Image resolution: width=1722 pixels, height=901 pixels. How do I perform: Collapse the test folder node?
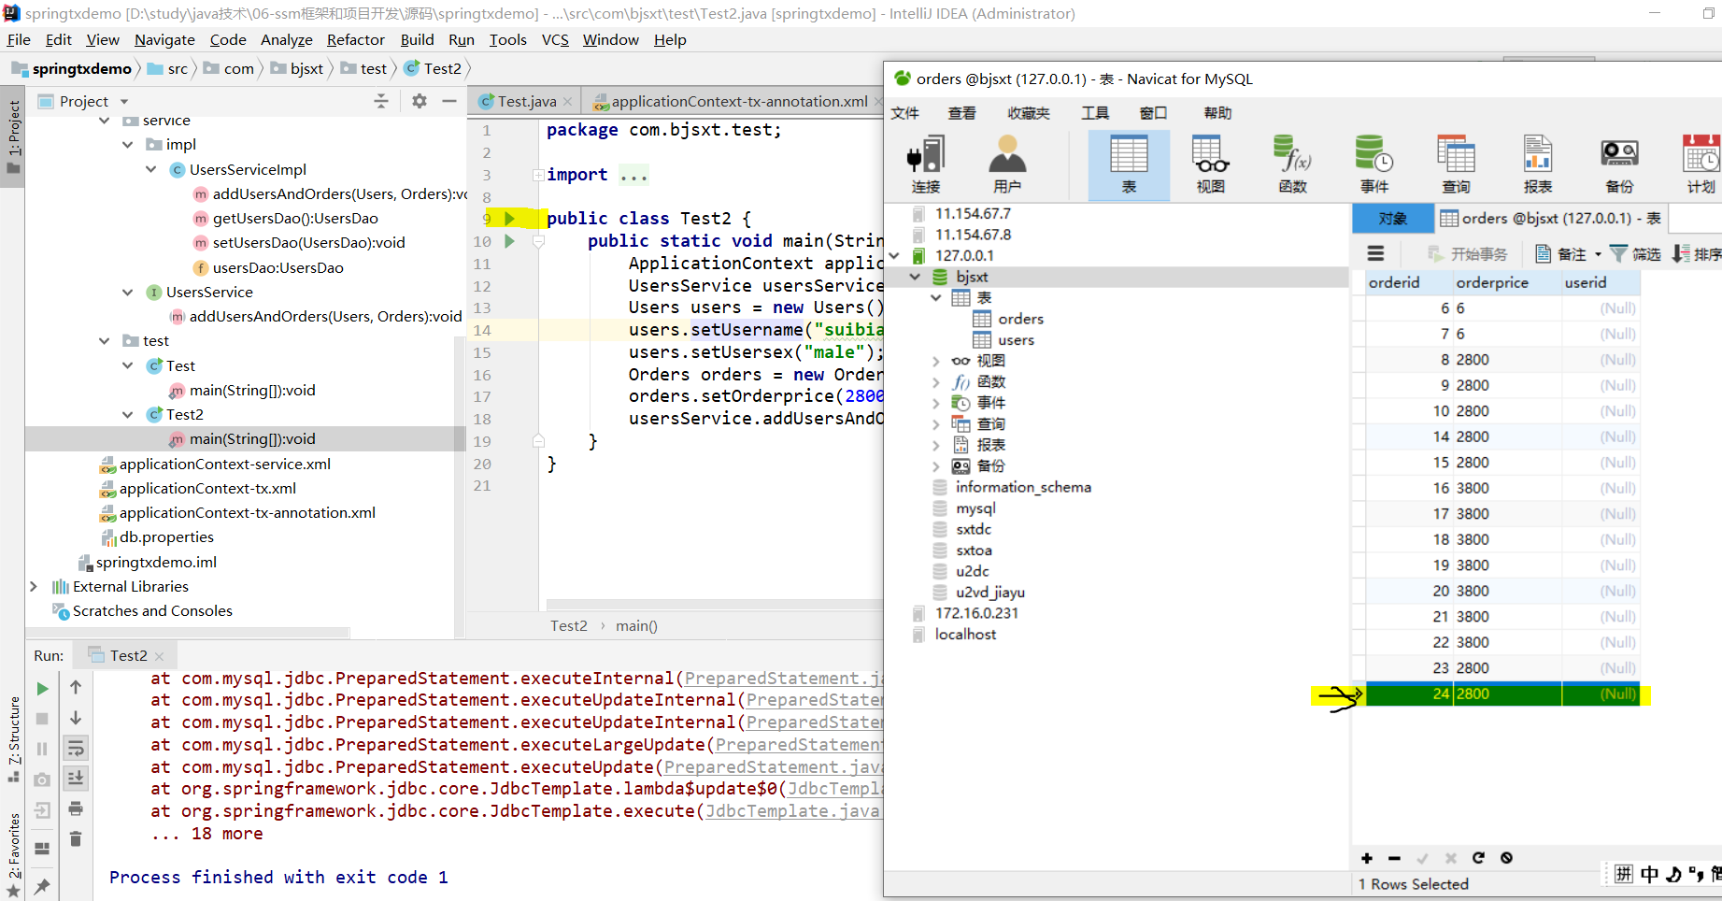tap(104, 341)
